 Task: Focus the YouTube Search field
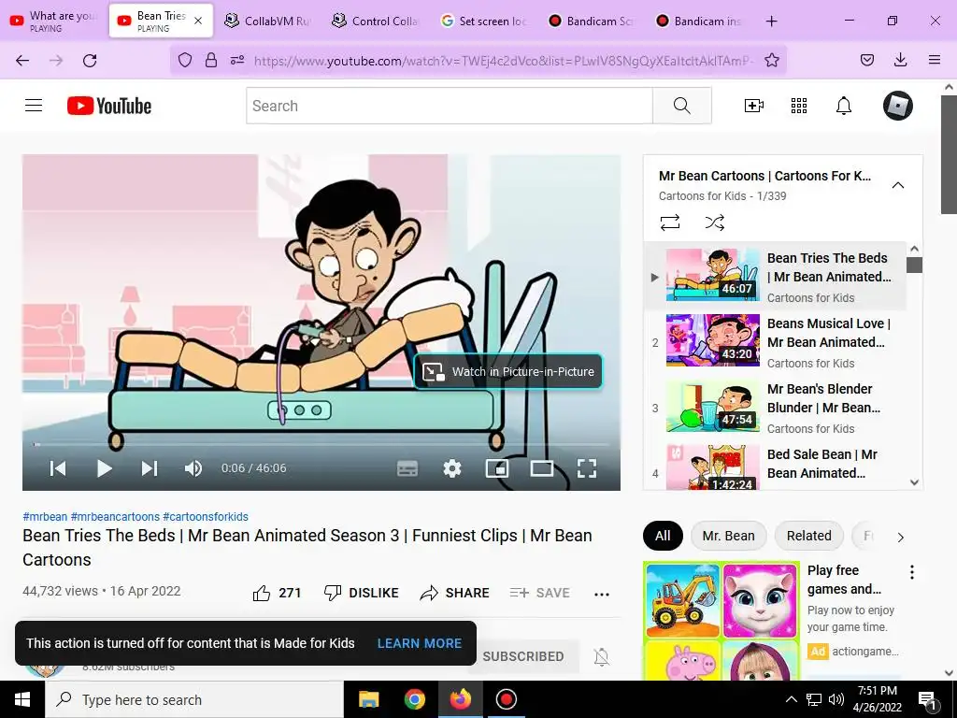[x=450, y=106]
